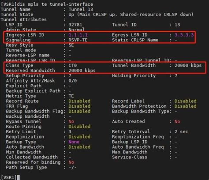Click the Record Route Disabled status
Screen dimensions: 209x180
coord(79,101)
